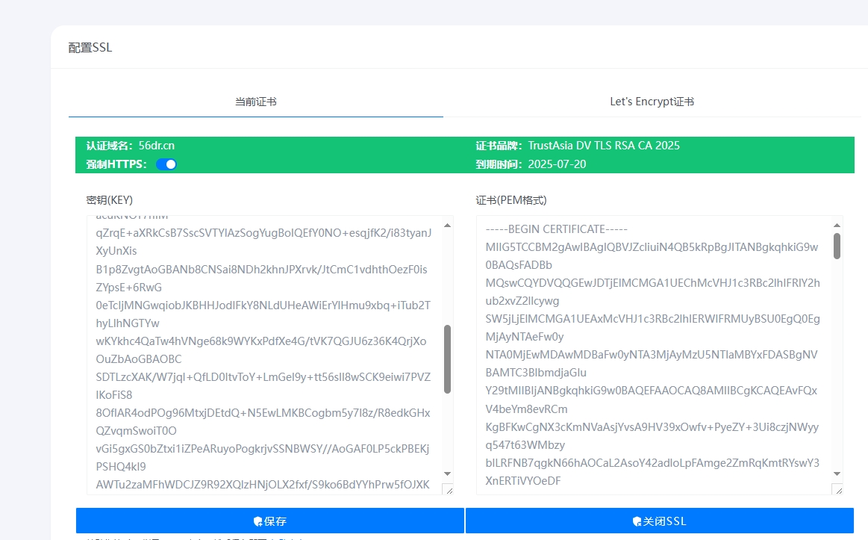The width and height of the screenshot is (868, 540).
Task: Click the 关闭SSL button
Action: [659, 521]
